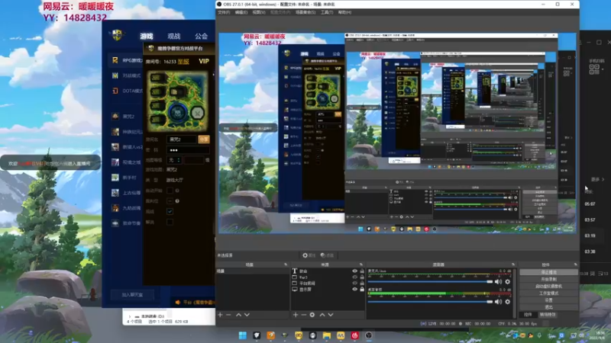The height and width of the screenshot is (343, 611).
Task: Pop out the Sources dock panel
Action: pyautogui.click(x=360, y=264)
